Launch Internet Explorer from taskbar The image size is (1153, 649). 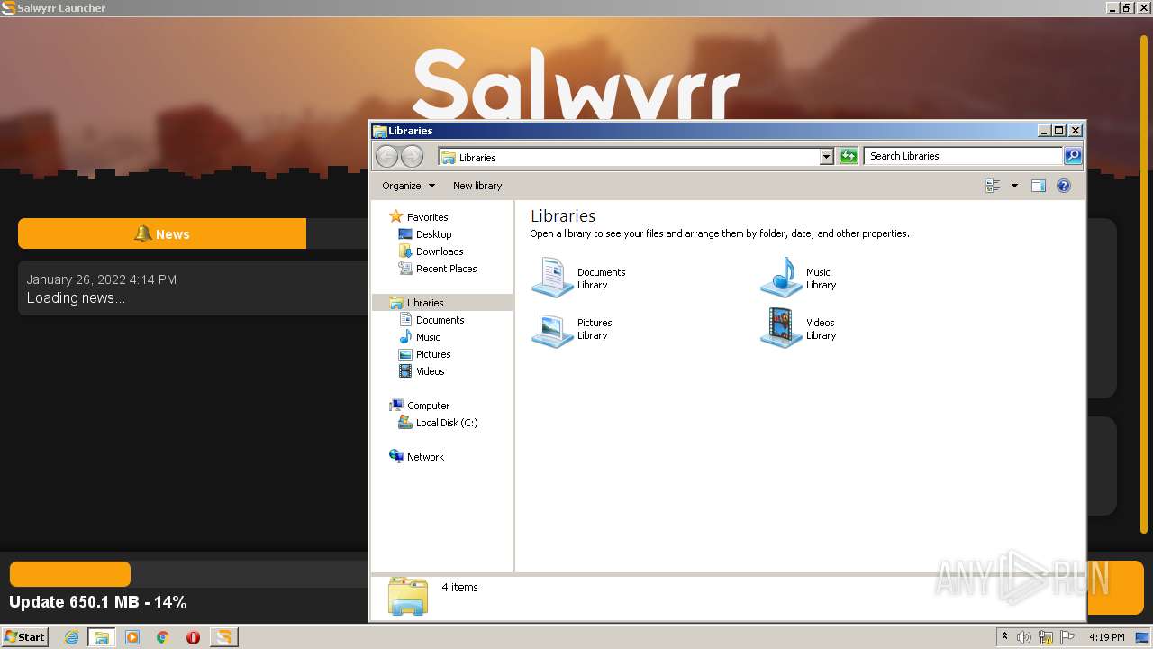click(x=72, y=637)
